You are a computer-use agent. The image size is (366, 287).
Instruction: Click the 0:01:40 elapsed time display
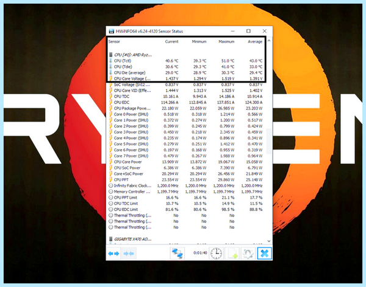tap(200, 253)
